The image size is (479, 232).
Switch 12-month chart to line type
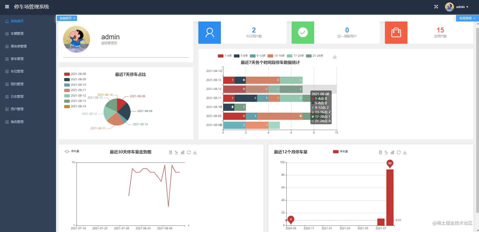pos(386,152)
